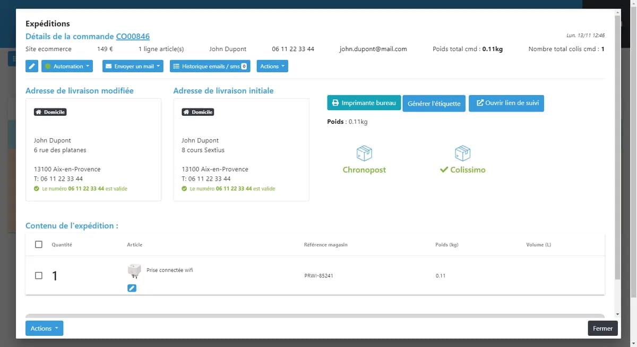Click the Domicile badge in modified address
The image size is (637, 347).
50,112
